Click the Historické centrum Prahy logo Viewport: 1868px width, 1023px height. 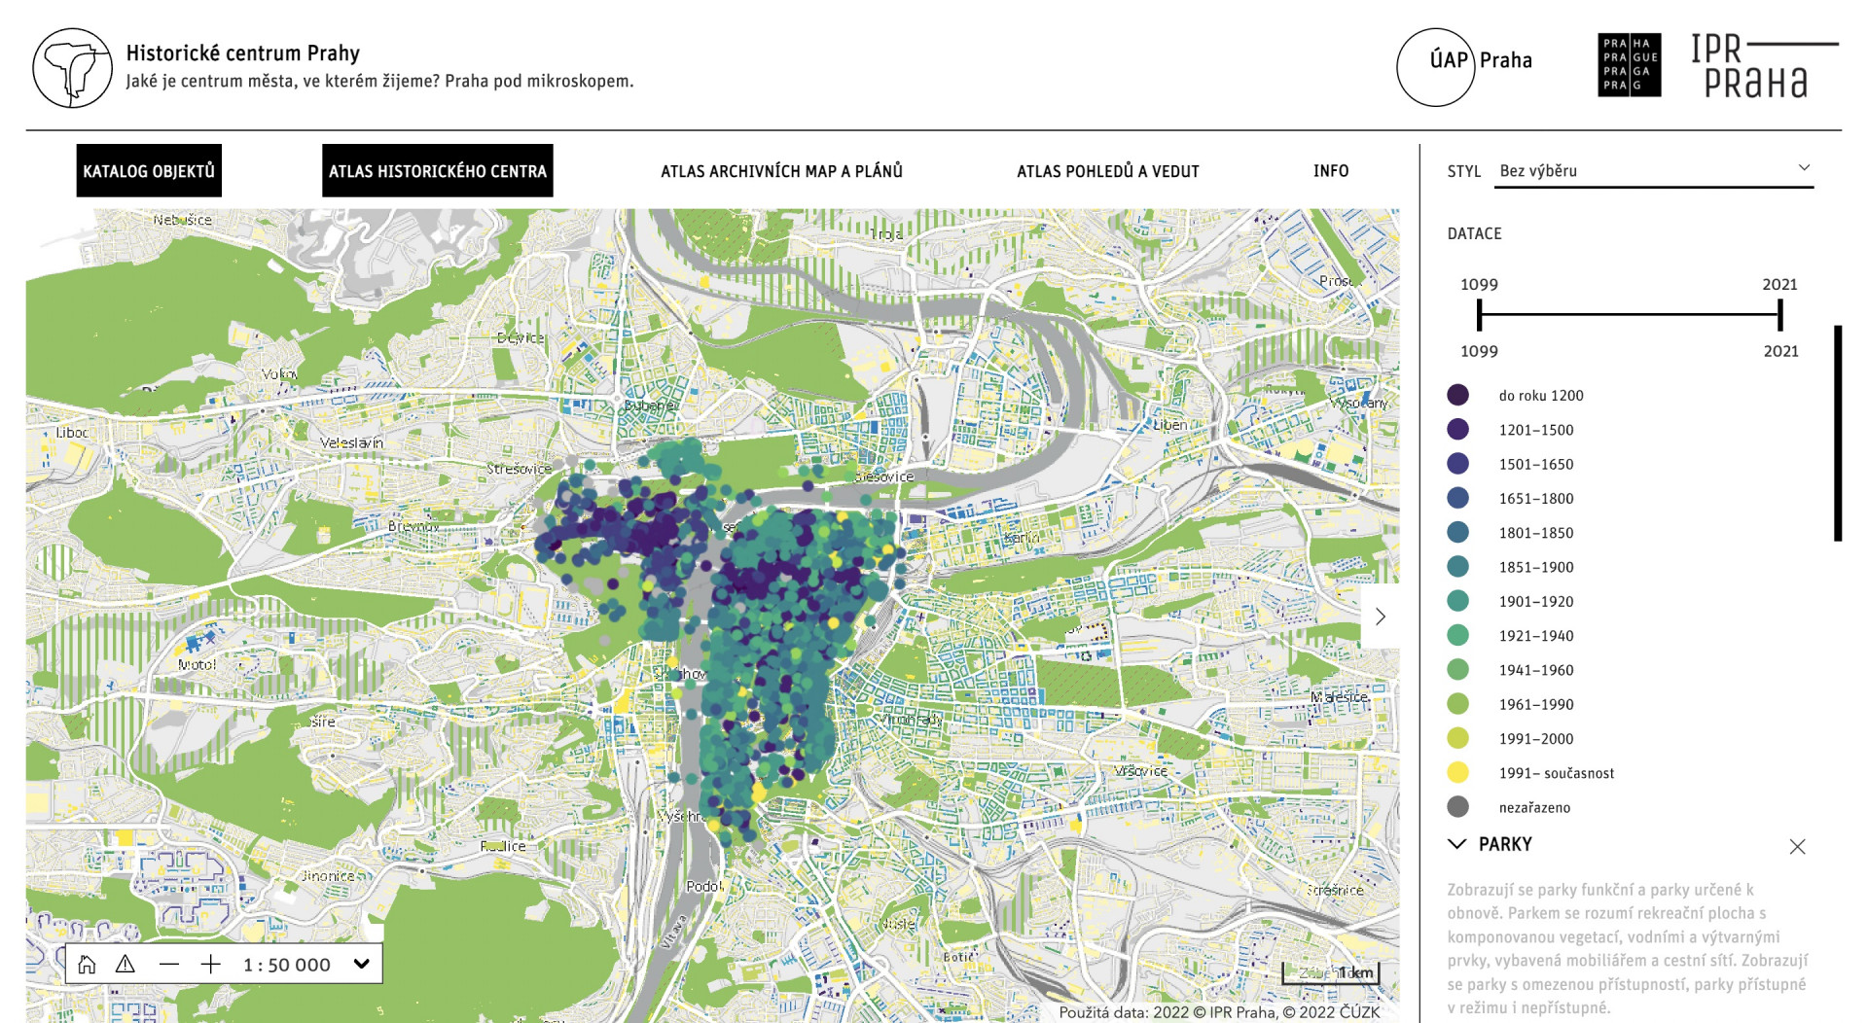click(73, 68)
